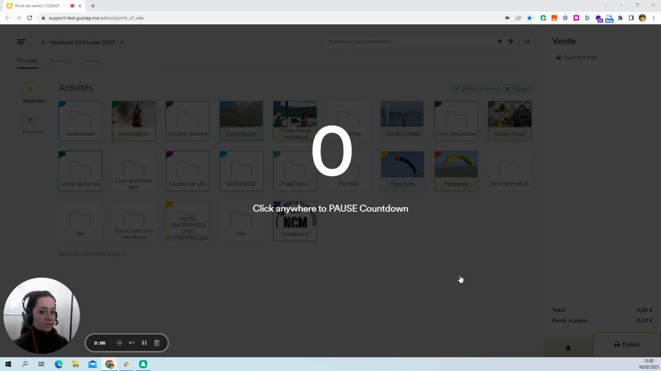Go to the next day arrow
661x371 pixels.
coord(122,42)
